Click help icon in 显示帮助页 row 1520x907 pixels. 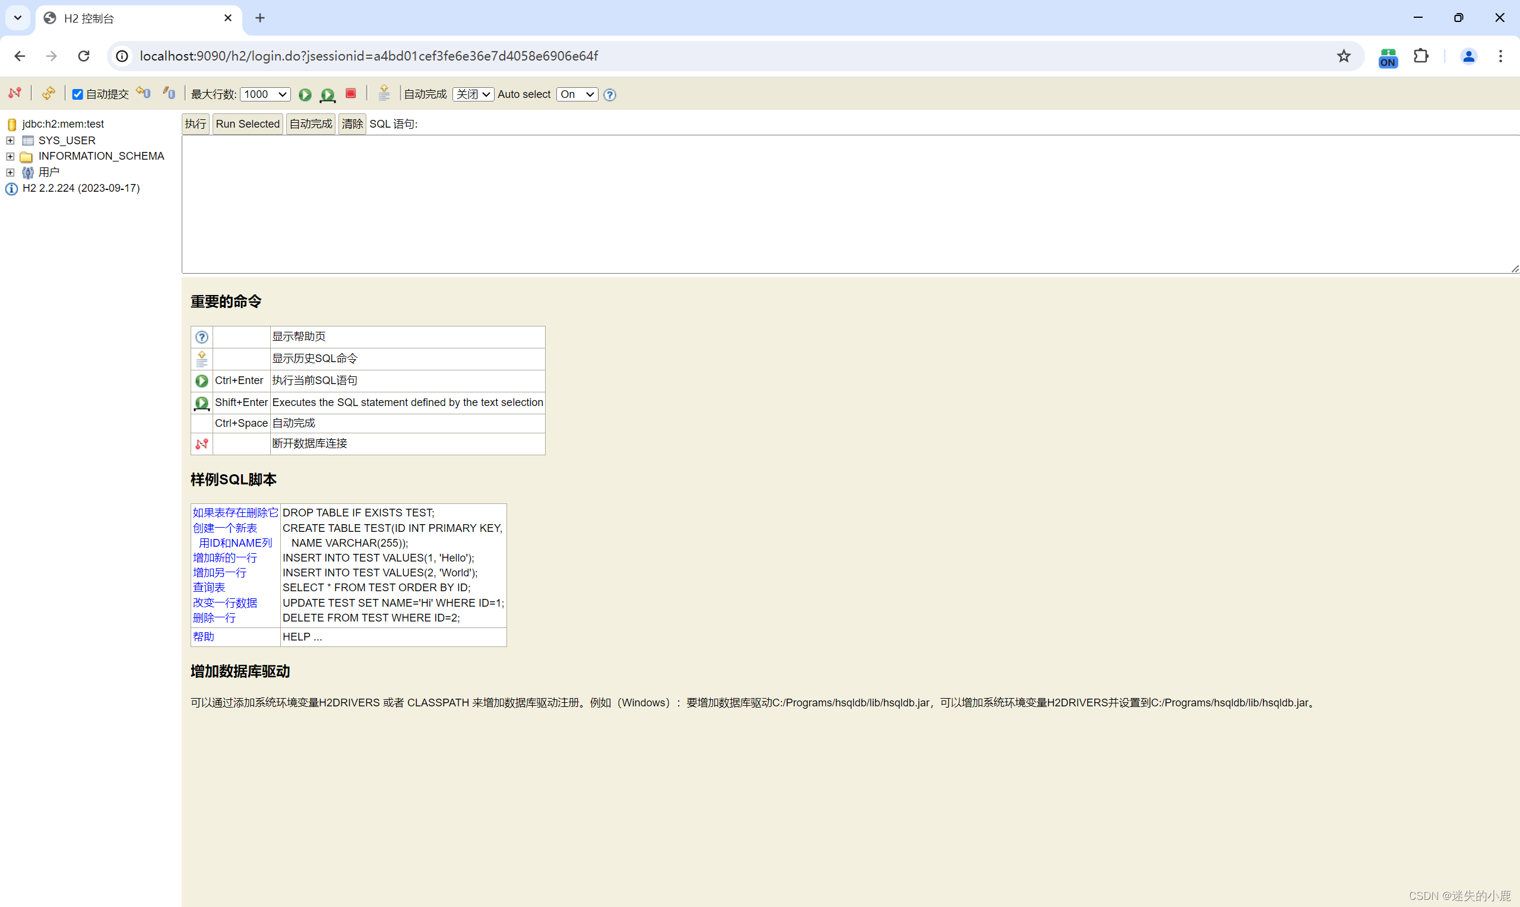202,337
